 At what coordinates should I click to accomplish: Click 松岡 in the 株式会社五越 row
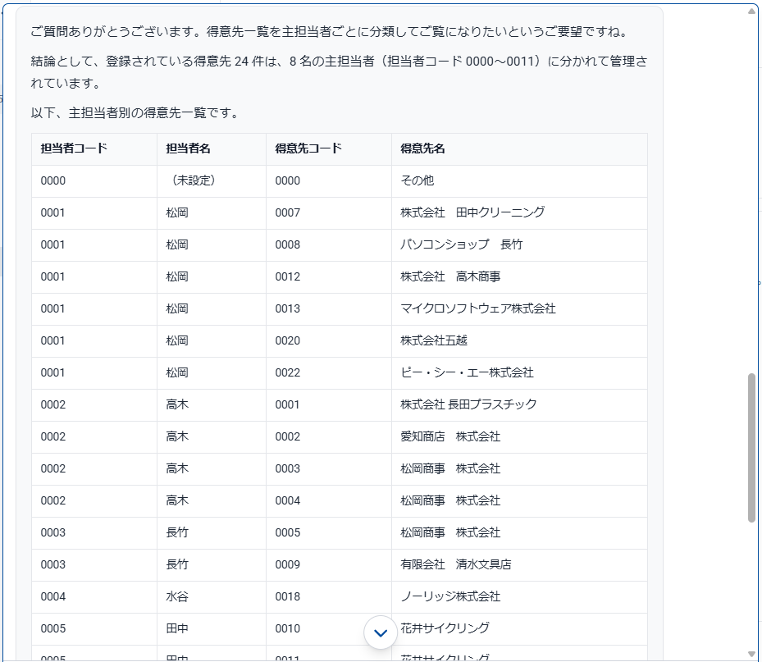[177, 340]
